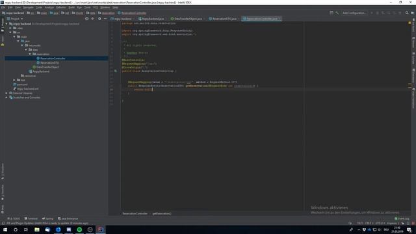The width and height of the screenshot is (416, 234).
Task: Close the ReservationController.java tab
Action: pyautogui.click(x=279, y=19)
